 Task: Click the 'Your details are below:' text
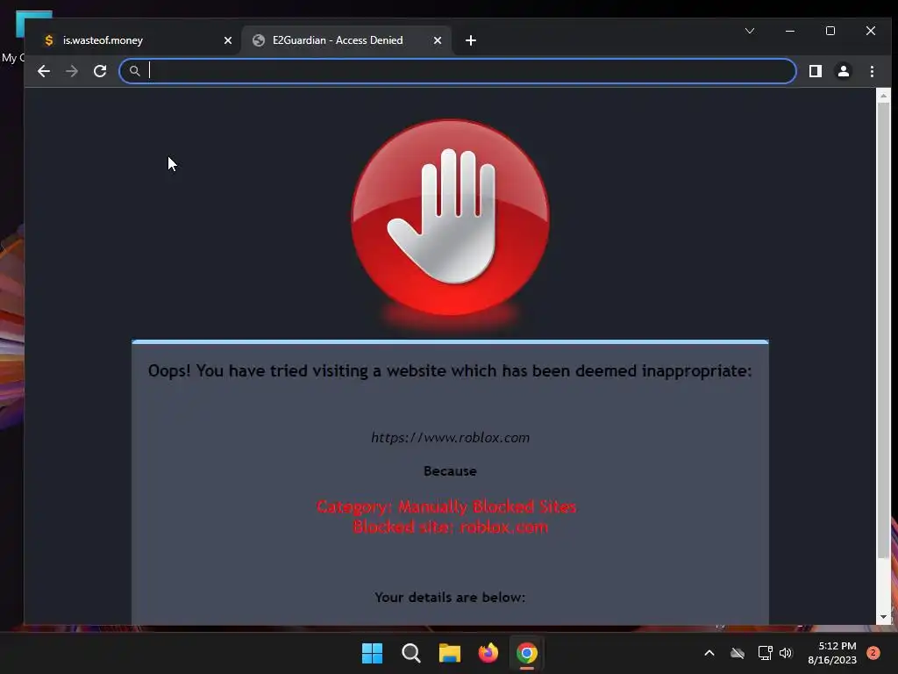point(450,597)
